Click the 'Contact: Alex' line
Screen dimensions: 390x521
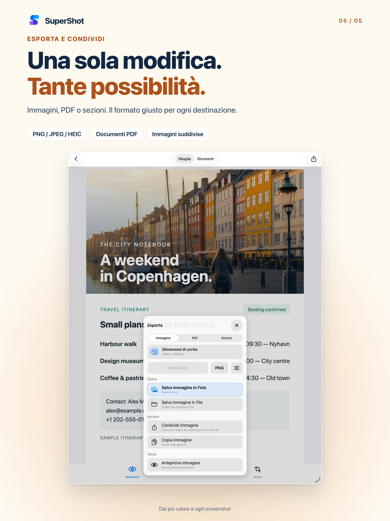[x=125, y=401]
